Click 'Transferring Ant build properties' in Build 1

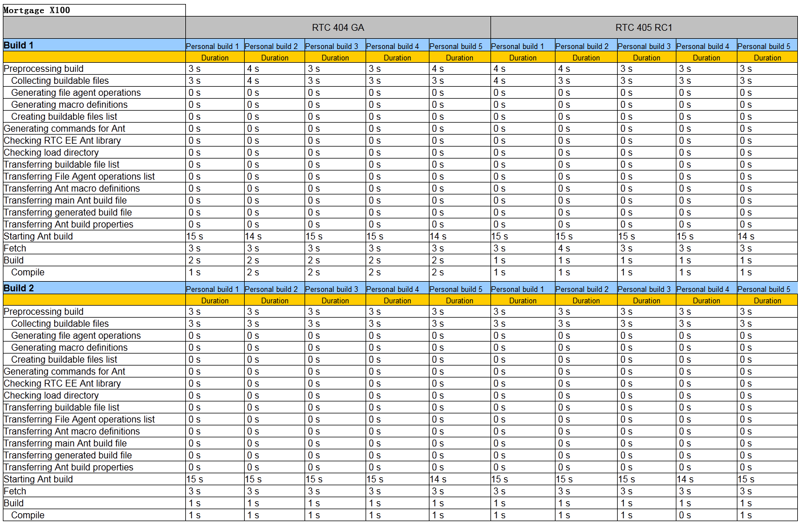pos(68,224)
